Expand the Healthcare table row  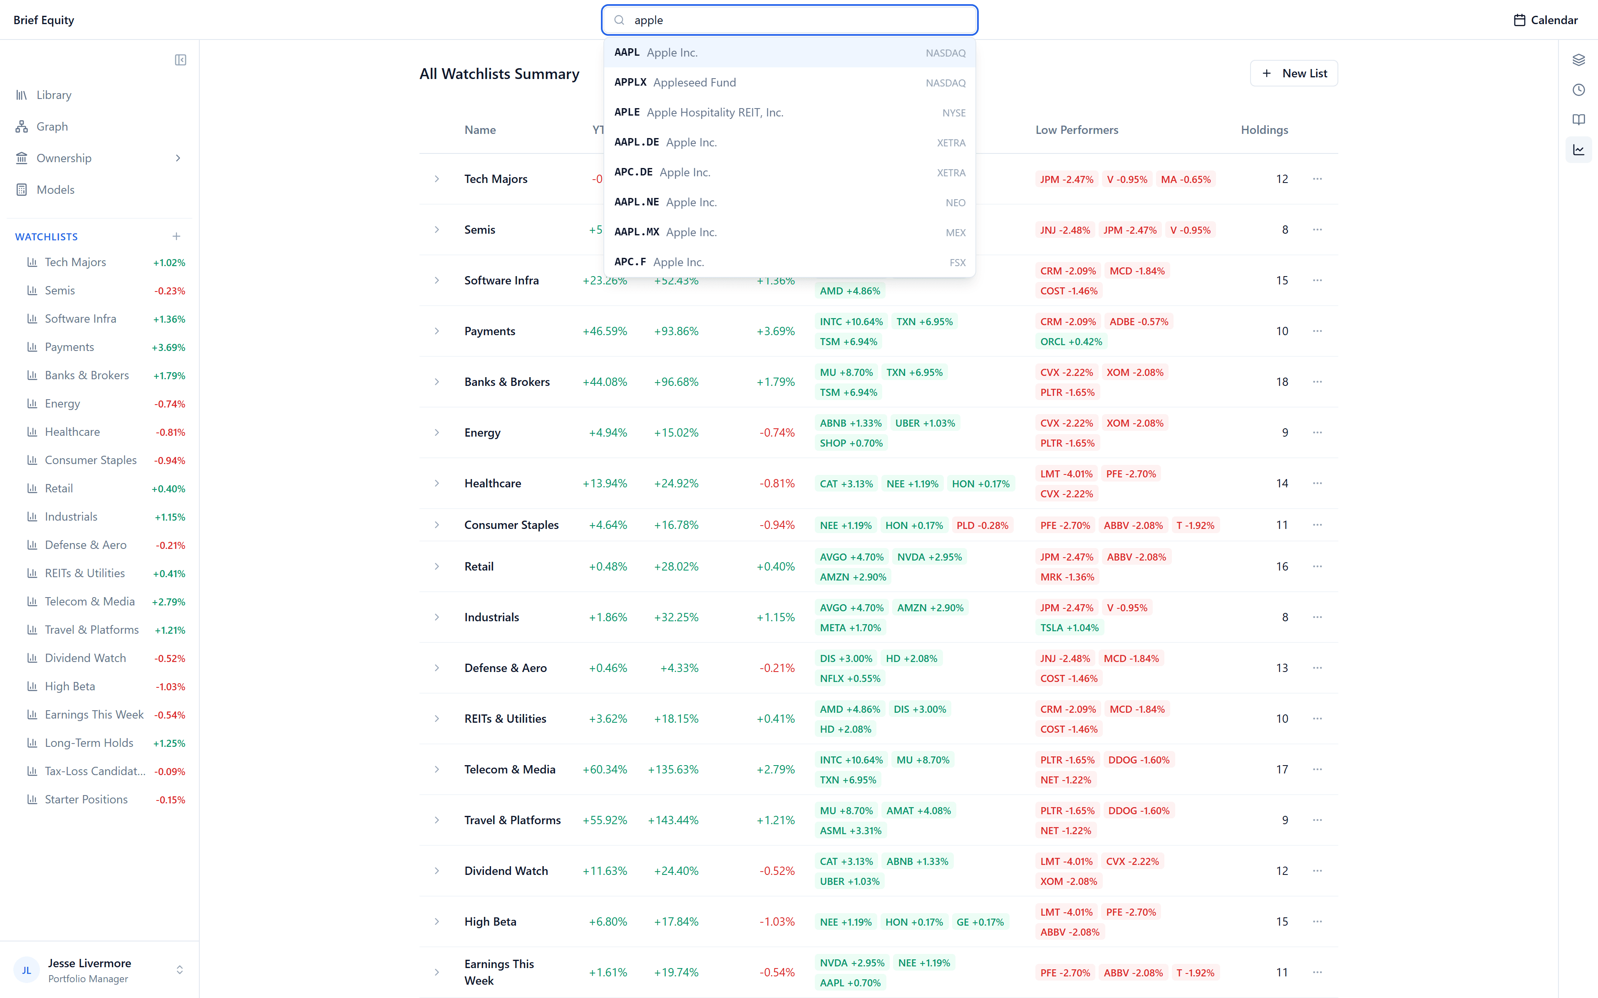tap(437, 484)
